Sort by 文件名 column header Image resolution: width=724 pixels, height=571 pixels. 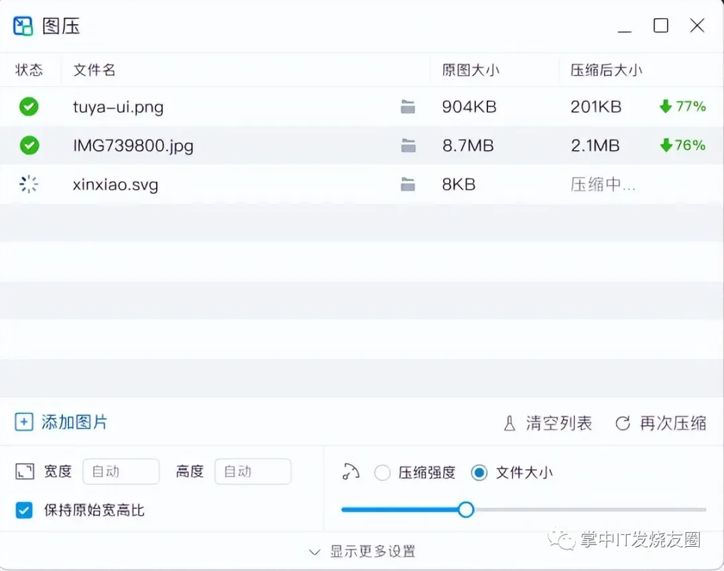95,70
